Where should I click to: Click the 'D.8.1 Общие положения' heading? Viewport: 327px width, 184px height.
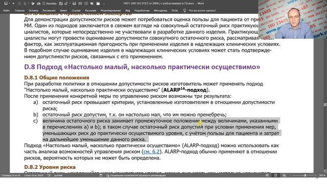[57, 78]
